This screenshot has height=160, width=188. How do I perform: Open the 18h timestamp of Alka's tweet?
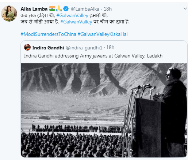click(108, 9)
